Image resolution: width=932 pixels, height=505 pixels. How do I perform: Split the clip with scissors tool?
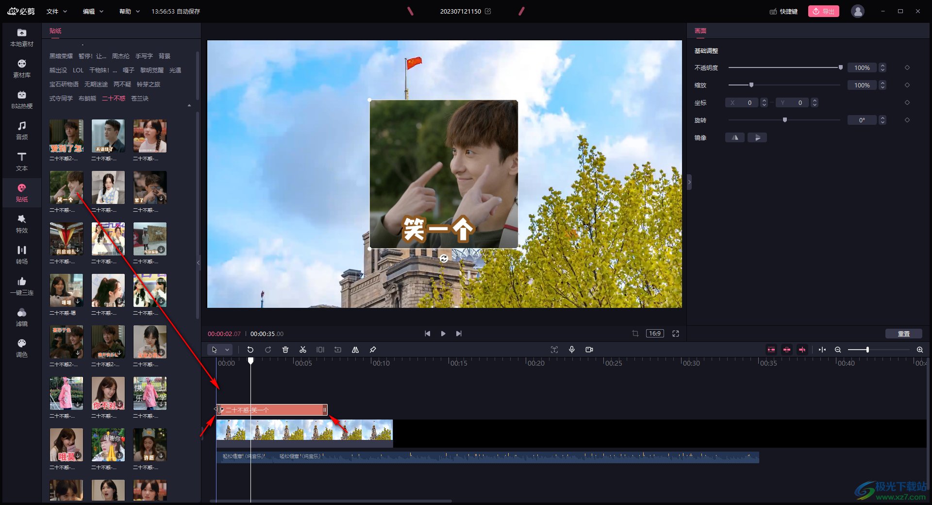303,350
